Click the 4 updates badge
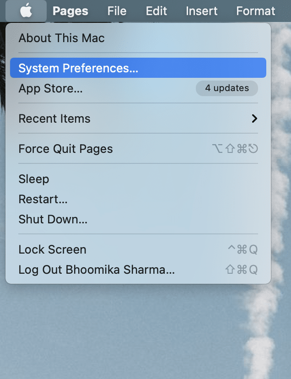 (226, 88)
